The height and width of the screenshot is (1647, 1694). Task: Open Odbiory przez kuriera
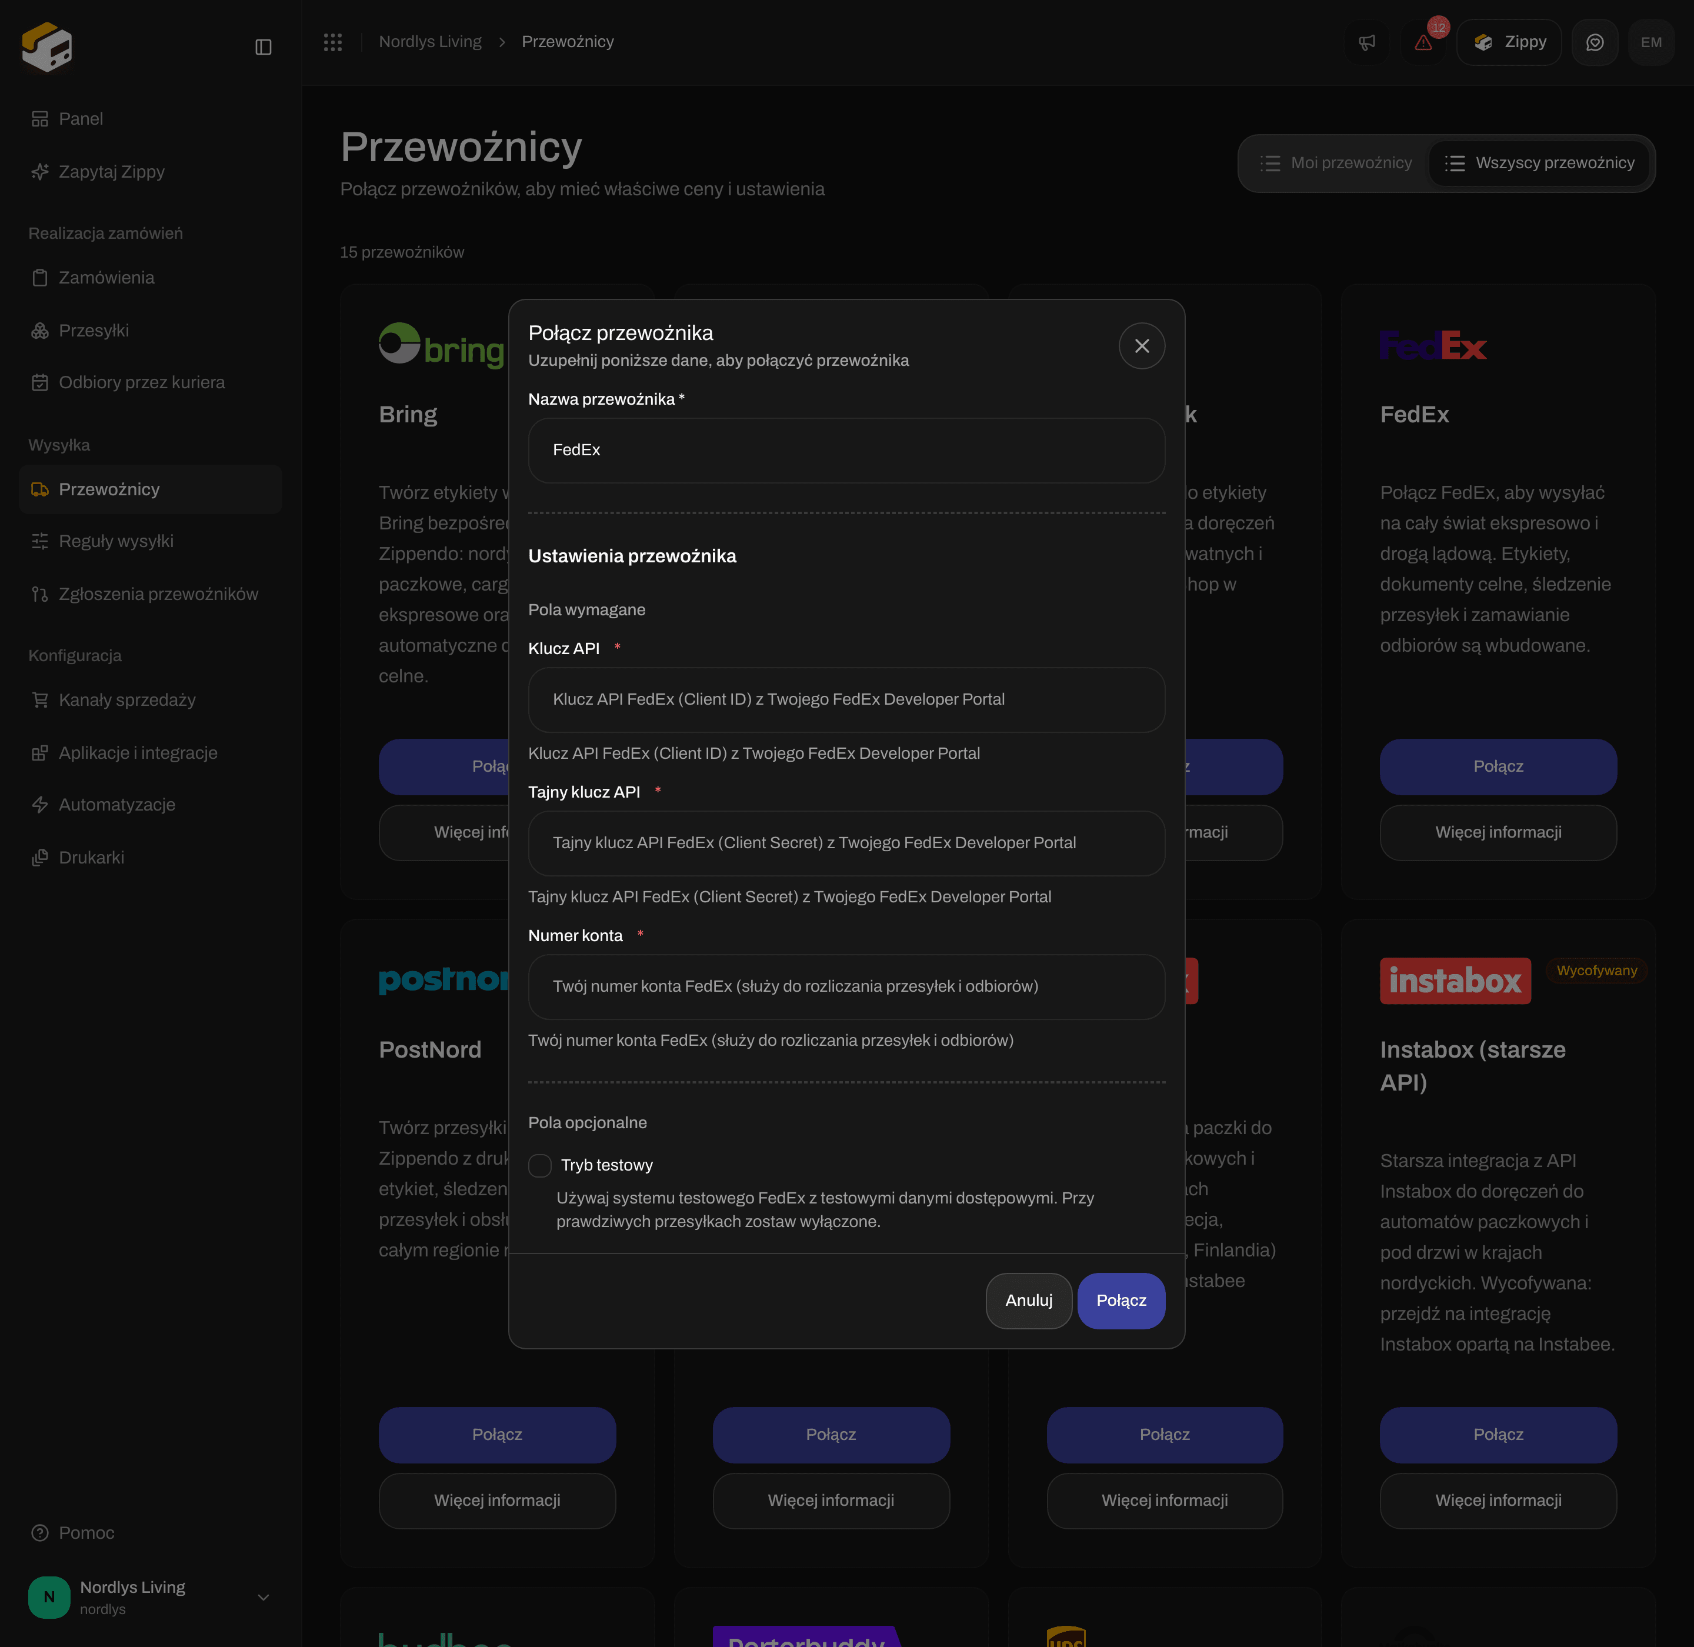coord(151,382)
